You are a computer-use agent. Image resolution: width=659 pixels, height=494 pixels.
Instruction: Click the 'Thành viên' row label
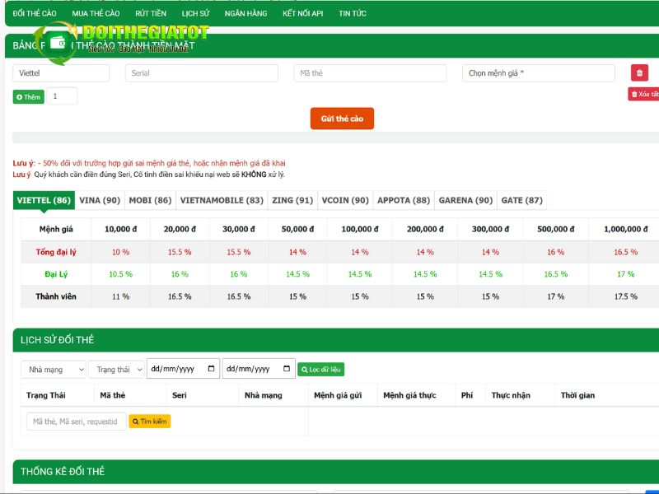[56, 296]
